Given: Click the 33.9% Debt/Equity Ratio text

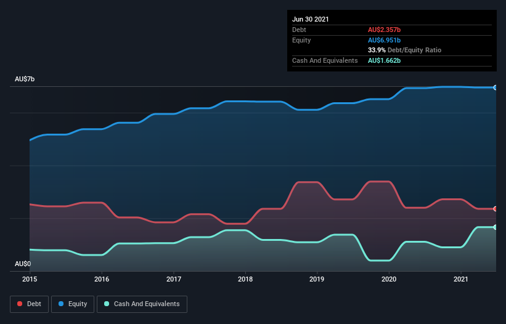Looking at the screenshot, I should (x=404, y=50).
